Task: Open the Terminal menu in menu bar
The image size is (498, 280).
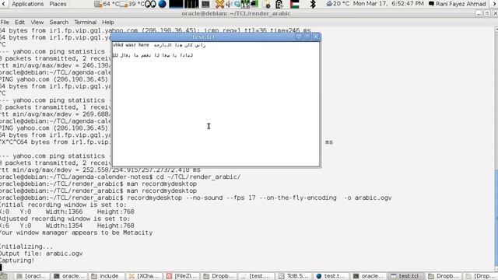Action: tap(85, 23)
